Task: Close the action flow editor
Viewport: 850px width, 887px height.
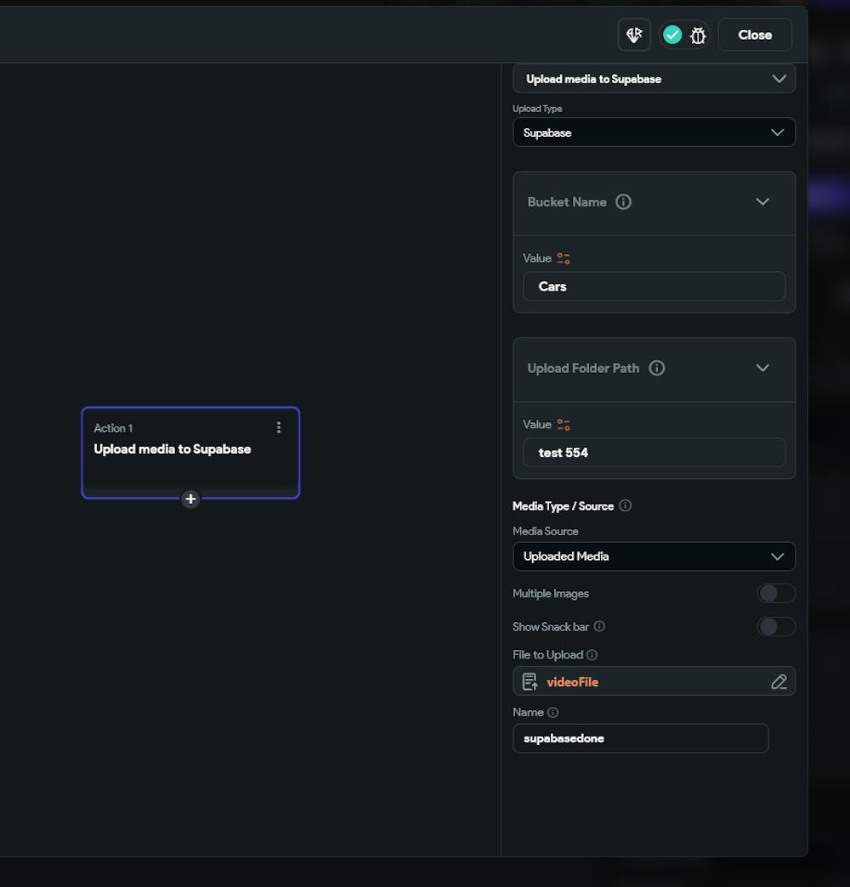Action: tap(754, 35)
